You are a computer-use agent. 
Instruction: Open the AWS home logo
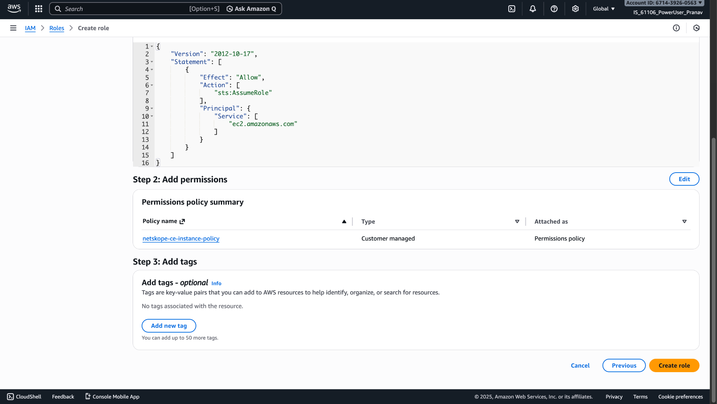14,8
